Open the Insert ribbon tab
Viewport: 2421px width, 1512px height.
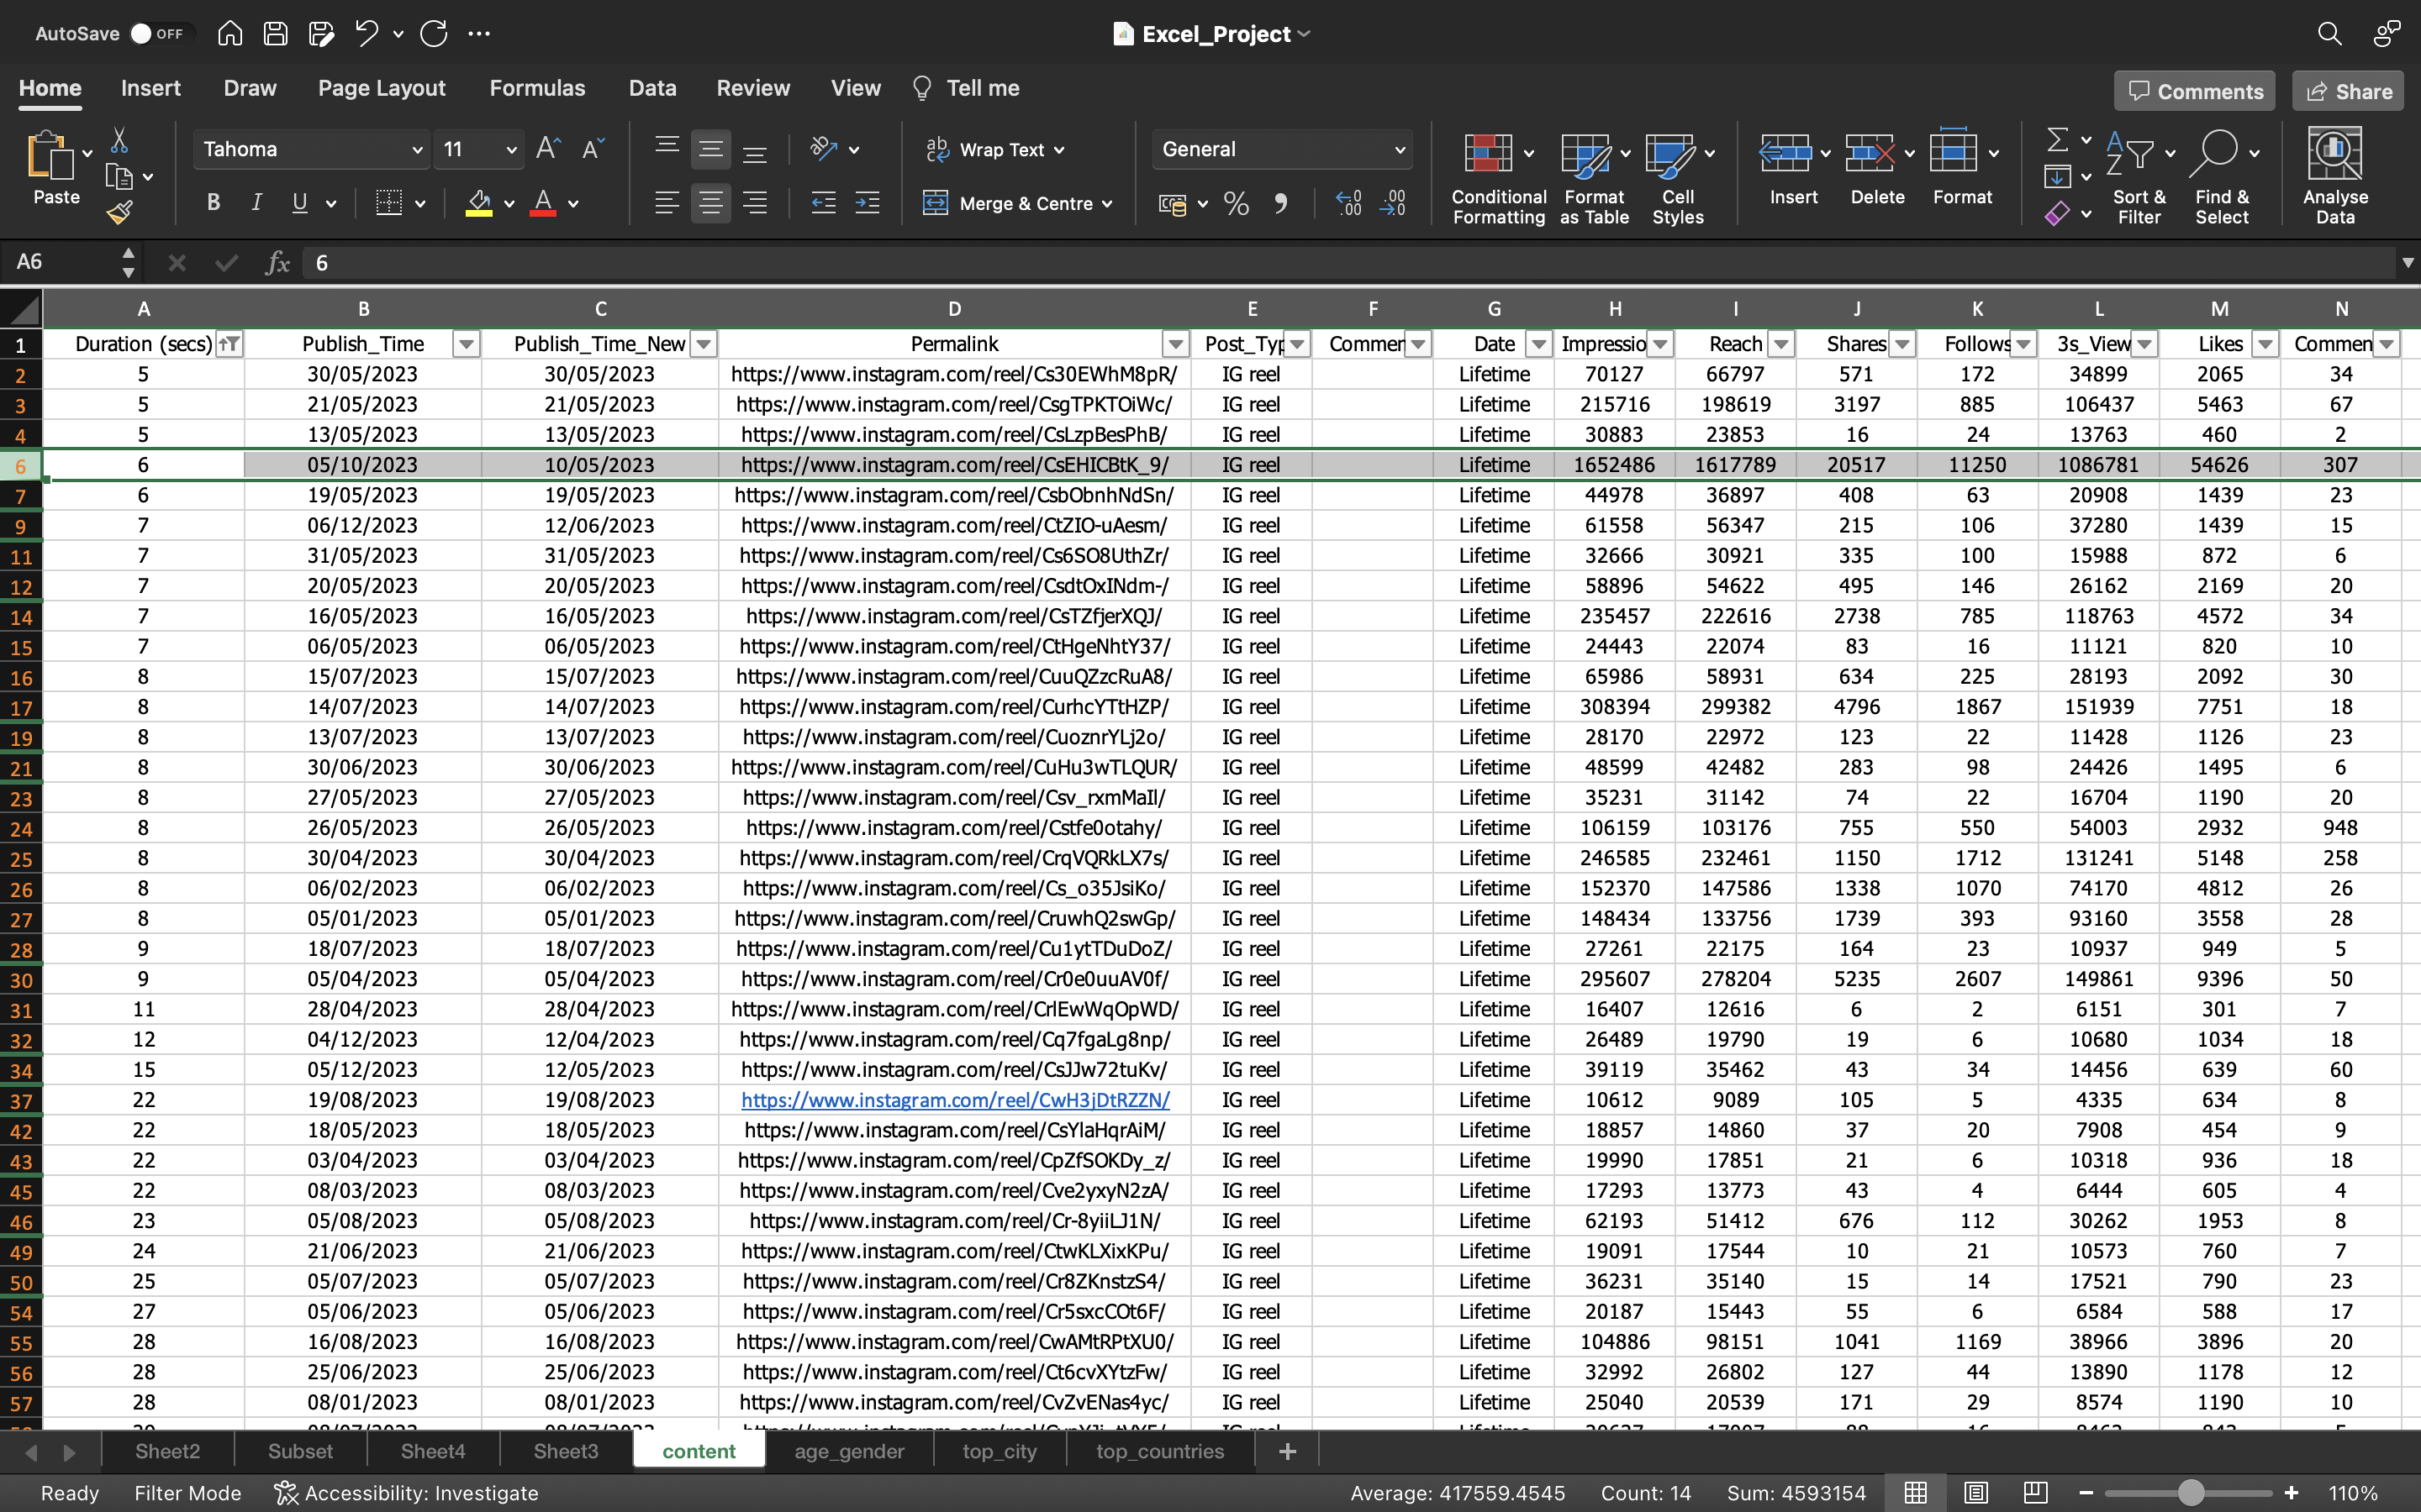pos(150,88)
